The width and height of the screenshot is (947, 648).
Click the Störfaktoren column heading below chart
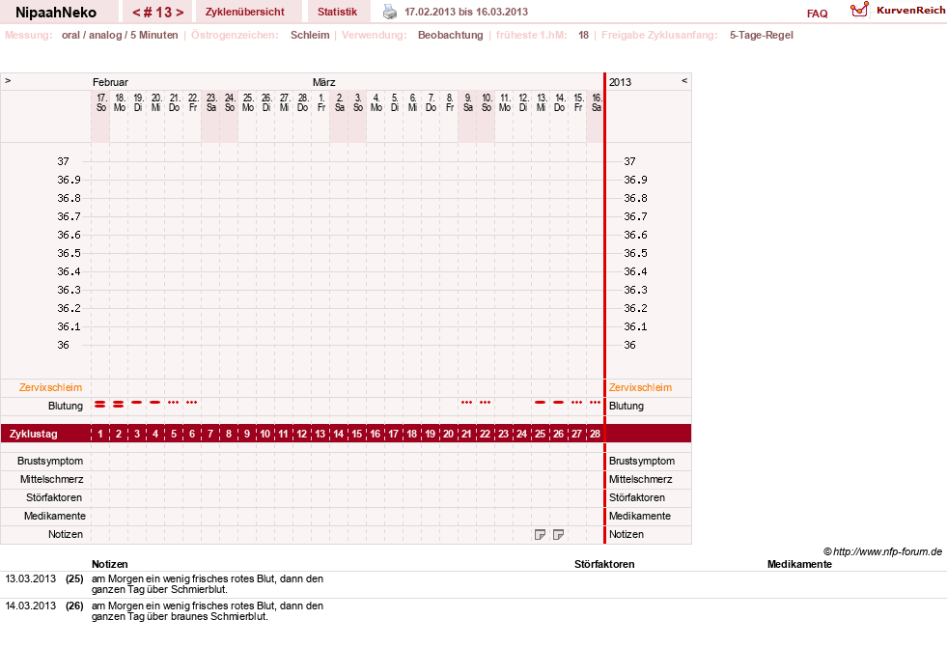[604, 564]
